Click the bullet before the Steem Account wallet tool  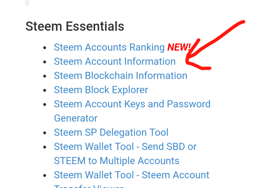(45, 176)
